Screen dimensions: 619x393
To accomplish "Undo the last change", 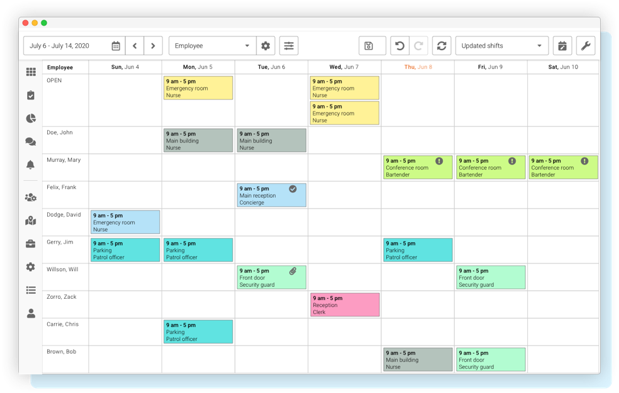I will point(400,46).
